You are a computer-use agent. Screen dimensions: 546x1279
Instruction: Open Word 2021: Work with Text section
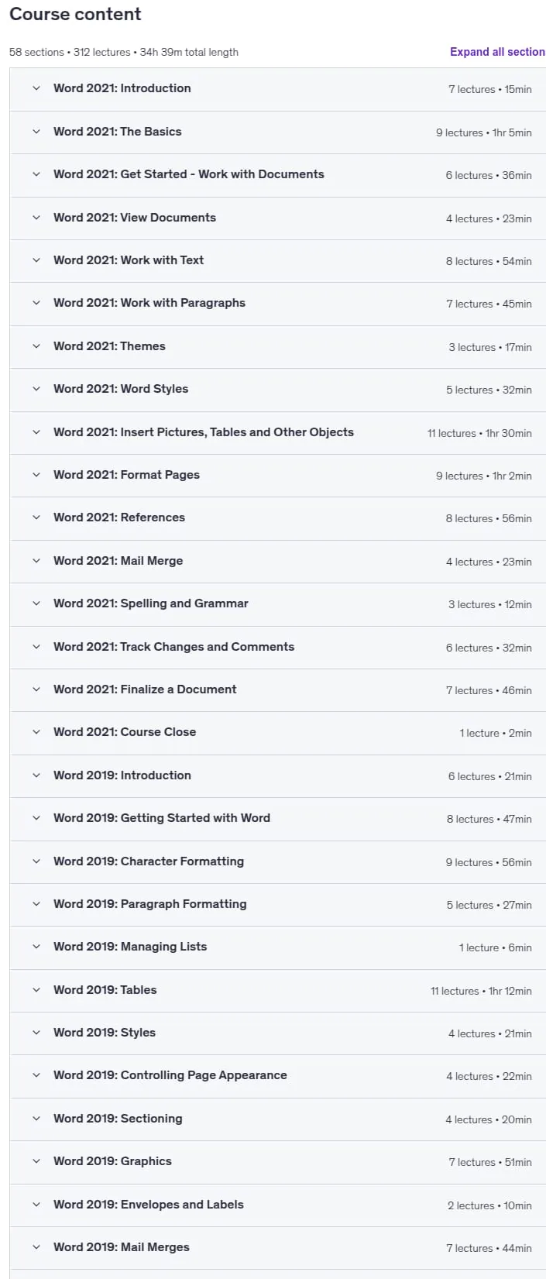277,260
